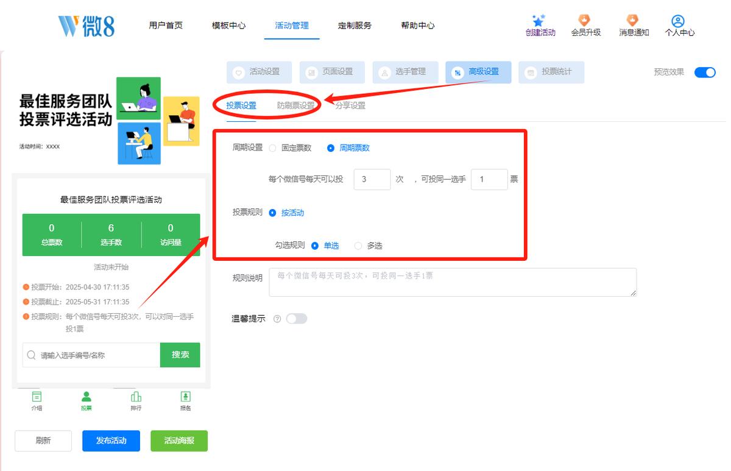Click 选手数 counter showing 6
The image size is (731, 471).
111,235
